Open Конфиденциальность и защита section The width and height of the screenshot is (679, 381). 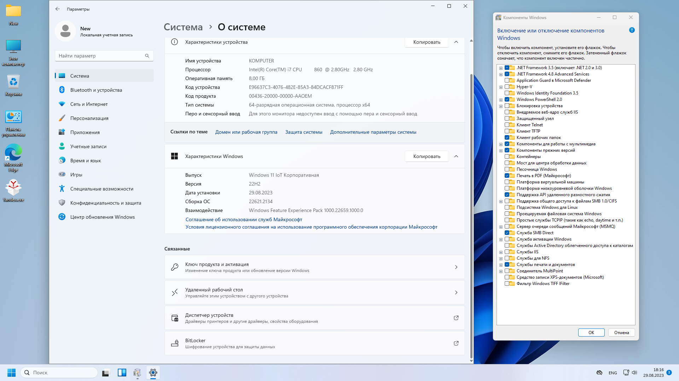pos(105,203)
